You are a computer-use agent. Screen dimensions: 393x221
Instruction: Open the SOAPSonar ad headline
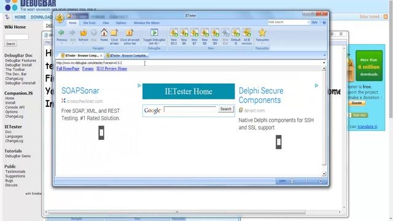tap(80, 91)
